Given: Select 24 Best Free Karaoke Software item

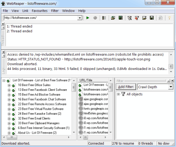Looking at the screenshot, I should pyautogui.click(x=40, y=114).
